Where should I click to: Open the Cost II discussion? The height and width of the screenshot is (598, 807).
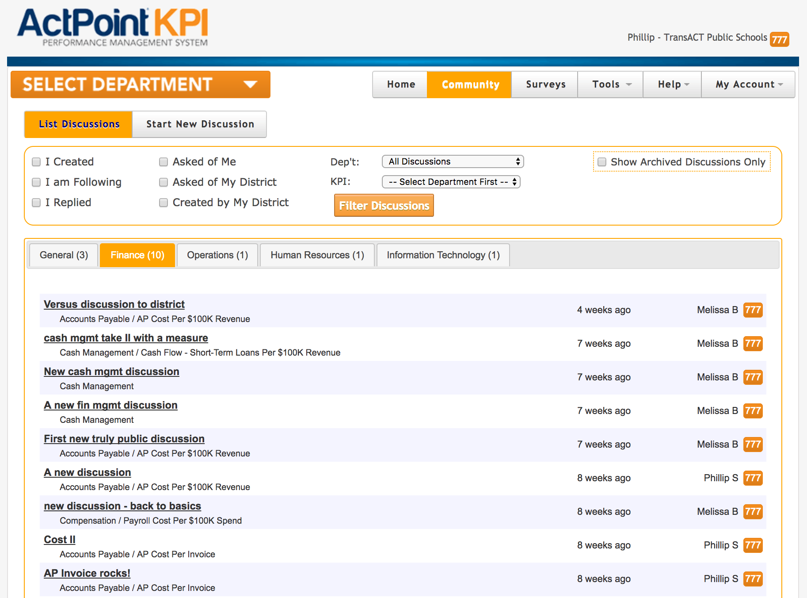[60, 540]
